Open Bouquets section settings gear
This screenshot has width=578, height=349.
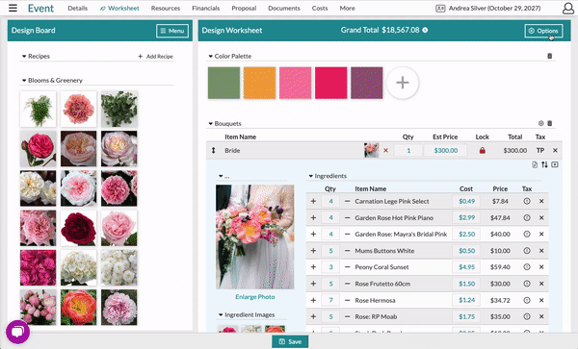(x=540, y=123)
